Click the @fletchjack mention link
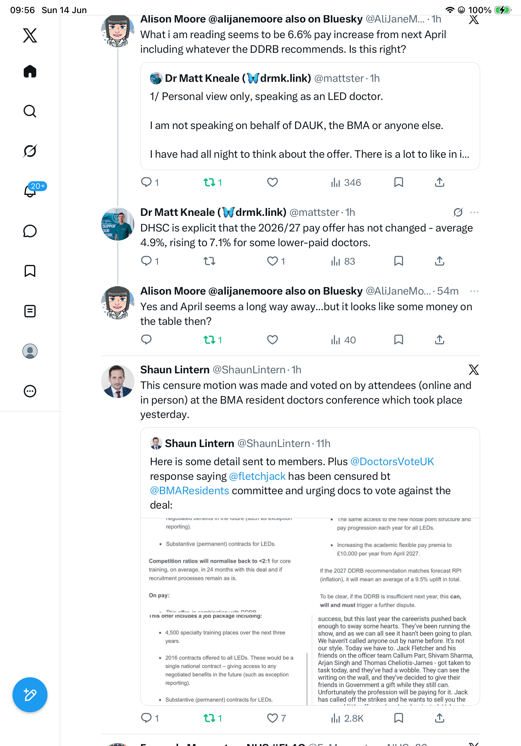 [257, 476]
